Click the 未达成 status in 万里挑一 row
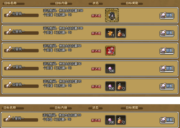The height and width of the screenshot is (128, 180). coord(96,51)
